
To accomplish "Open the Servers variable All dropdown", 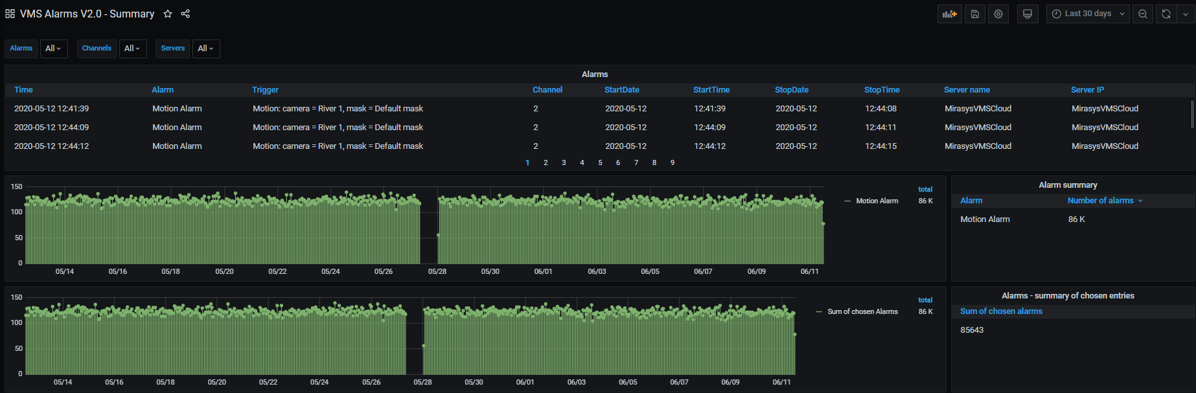I will coord(205,49).
